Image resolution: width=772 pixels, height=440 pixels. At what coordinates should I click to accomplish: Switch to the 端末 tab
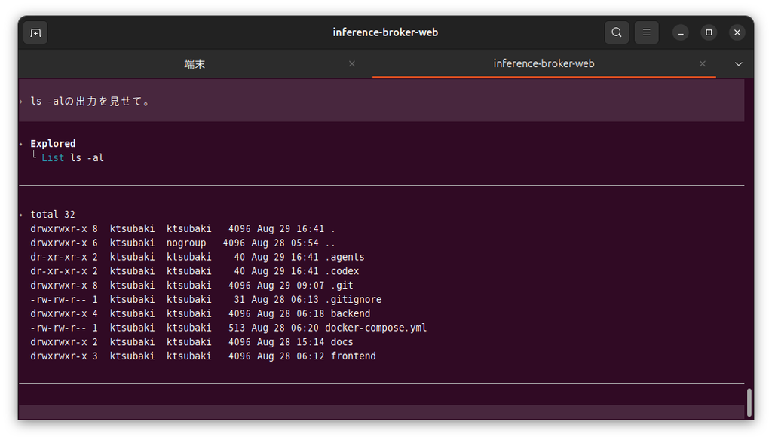pos(195,63)
